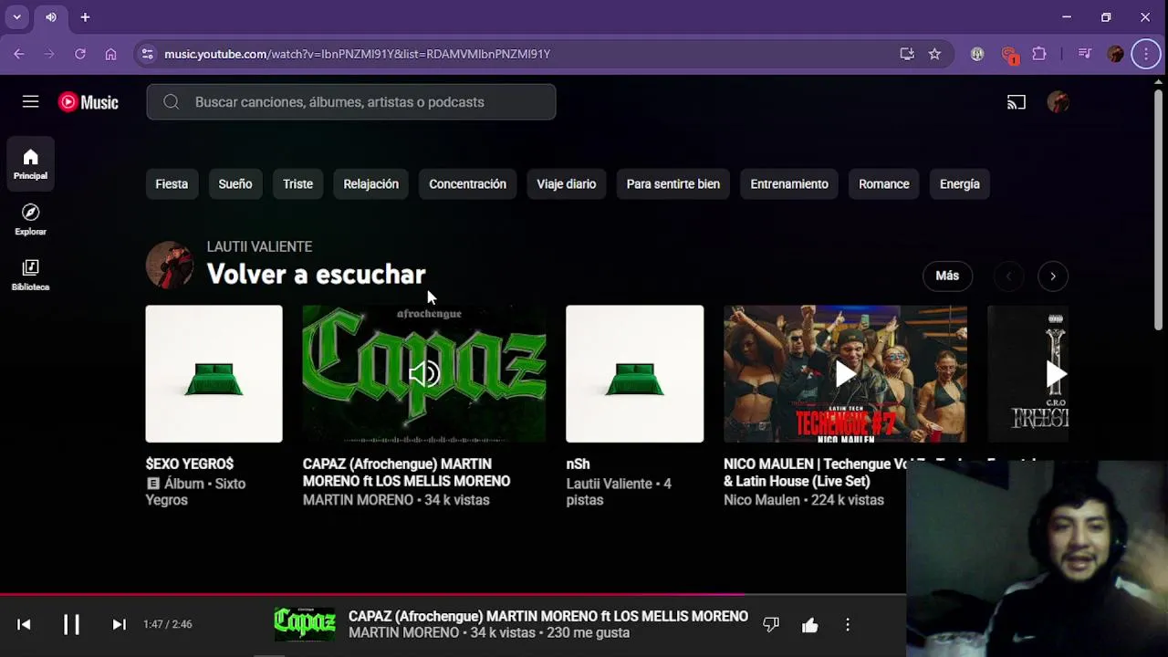
Task: Open the media control icon in toolbar
Action: tap(1084, 54)
